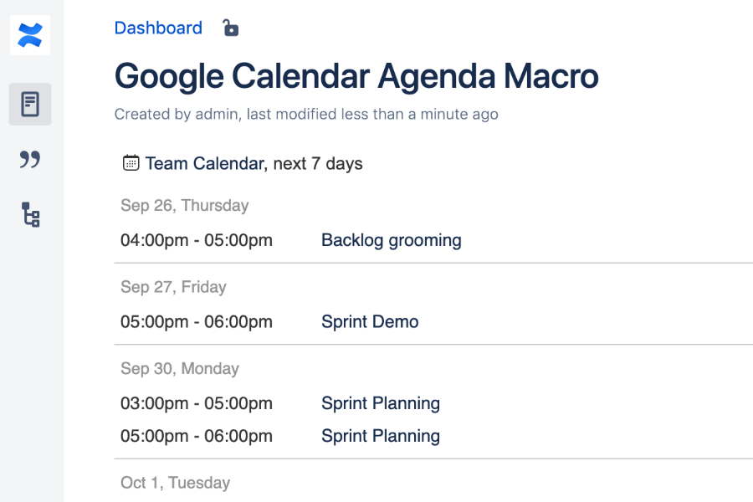Click the Created by admin byline
This screenshot has width=753, height=502.
point(306,115)
